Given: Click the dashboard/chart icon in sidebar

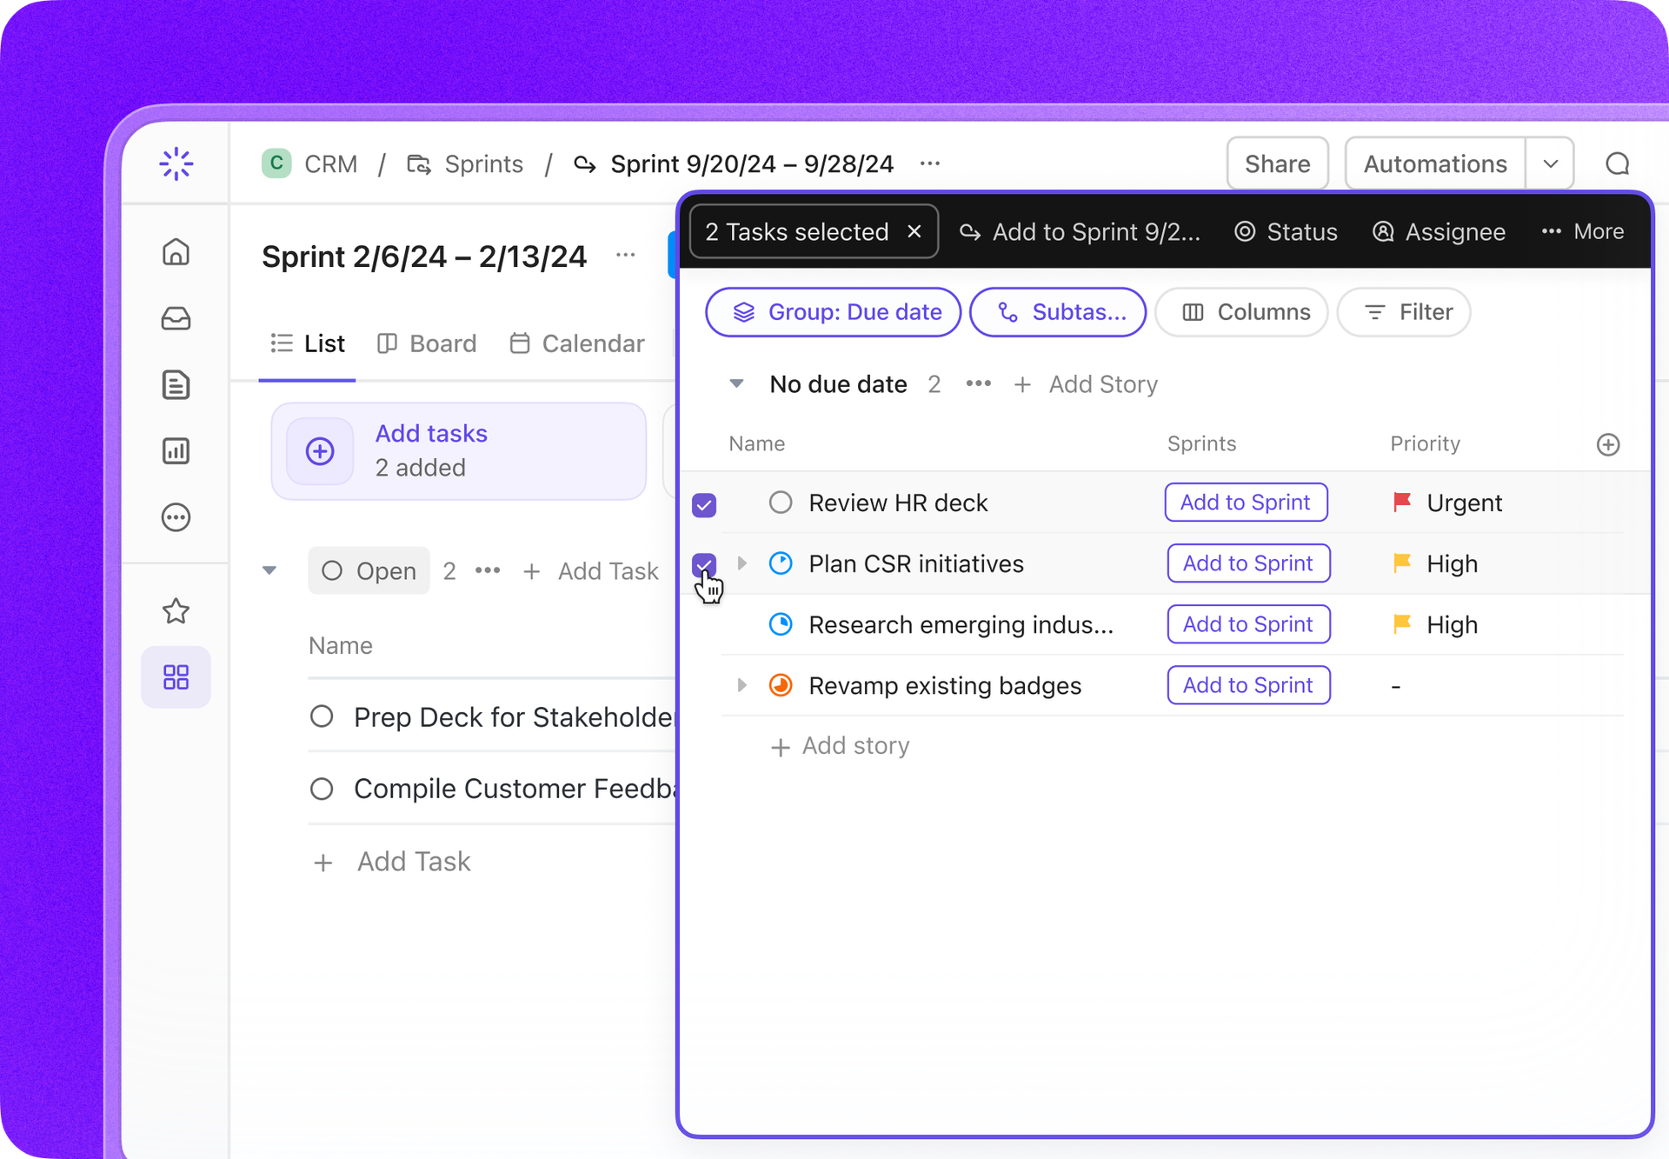Looking at the screenshot, I should (176, 451).
